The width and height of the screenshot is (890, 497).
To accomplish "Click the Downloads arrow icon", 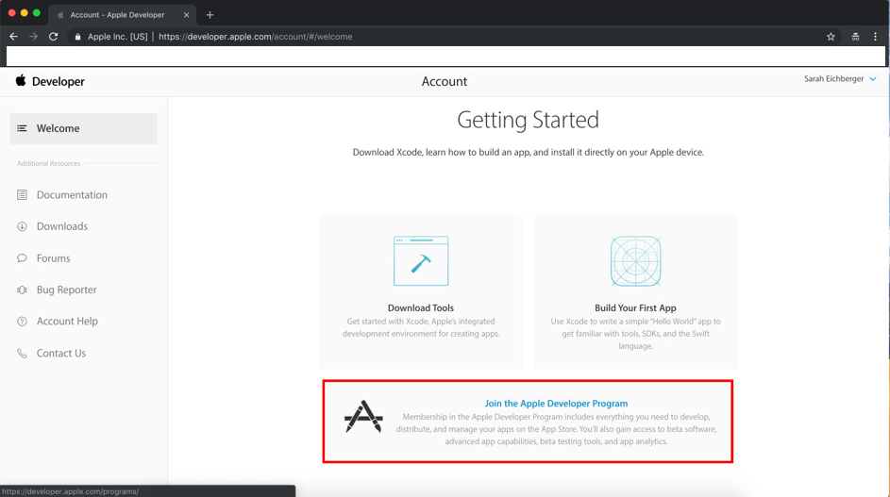I will tap(22, 226).
